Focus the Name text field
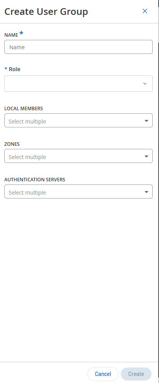The height and width of the screenshot is (383, 159). coord(79,47)
